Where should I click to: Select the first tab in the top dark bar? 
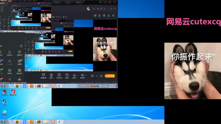point(56,2)
